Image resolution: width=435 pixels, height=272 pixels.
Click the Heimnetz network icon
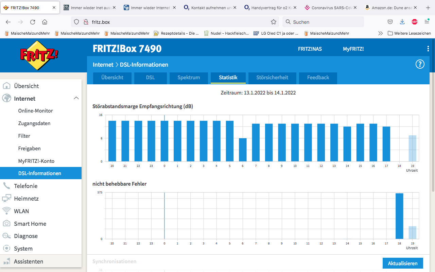(x=6, y=199)
